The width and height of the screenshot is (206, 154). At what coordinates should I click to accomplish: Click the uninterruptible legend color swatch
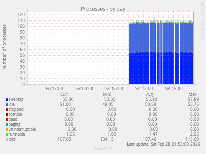point(7,130)
